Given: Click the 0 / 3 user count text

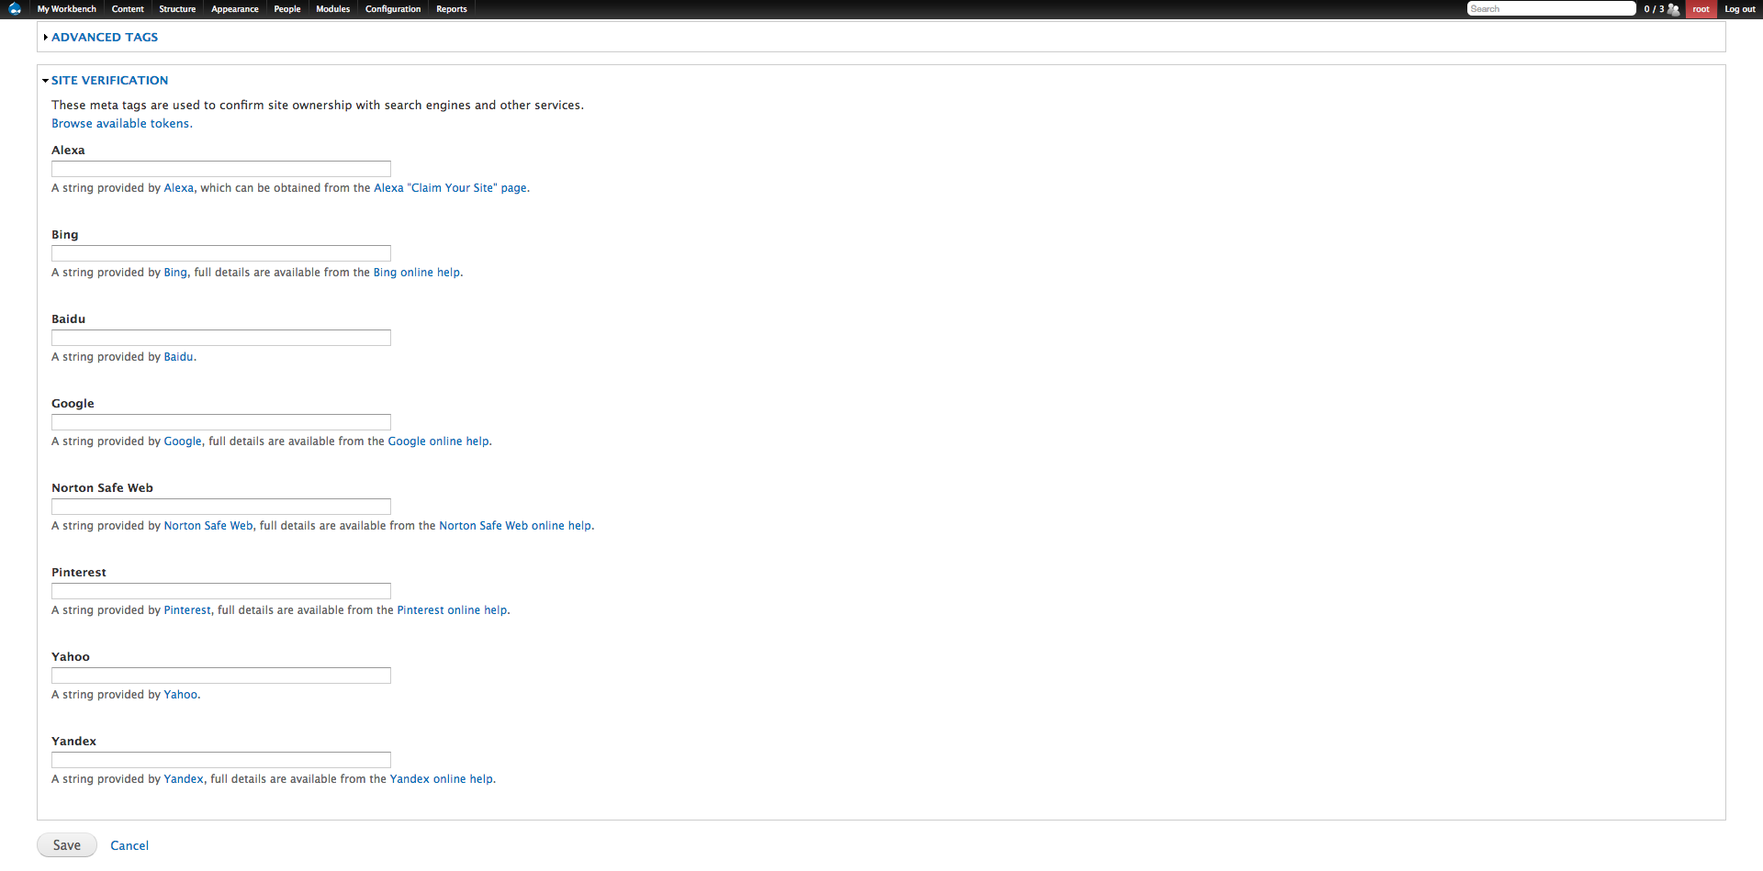Looking at the screenshot, I should 1654,9.
